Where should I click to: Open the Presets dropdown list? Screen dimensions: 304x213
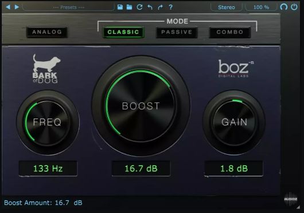(x=68, y=7)
